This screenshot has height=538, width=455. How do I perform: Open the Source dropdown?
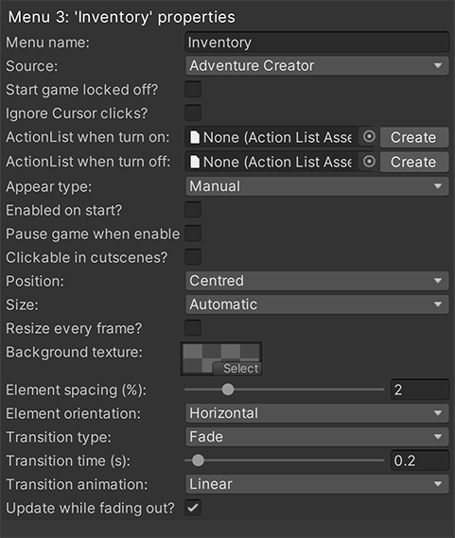tap(317, 65)
